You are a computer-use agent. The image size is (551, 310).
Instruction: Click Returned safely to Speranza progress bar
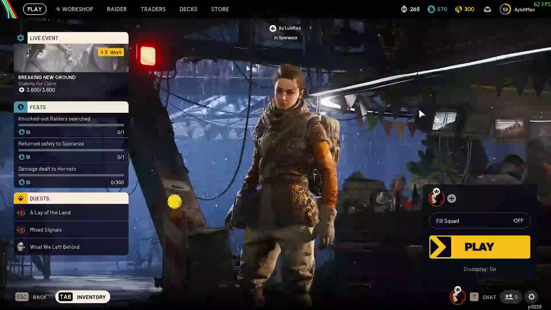[x=71, y=150]
